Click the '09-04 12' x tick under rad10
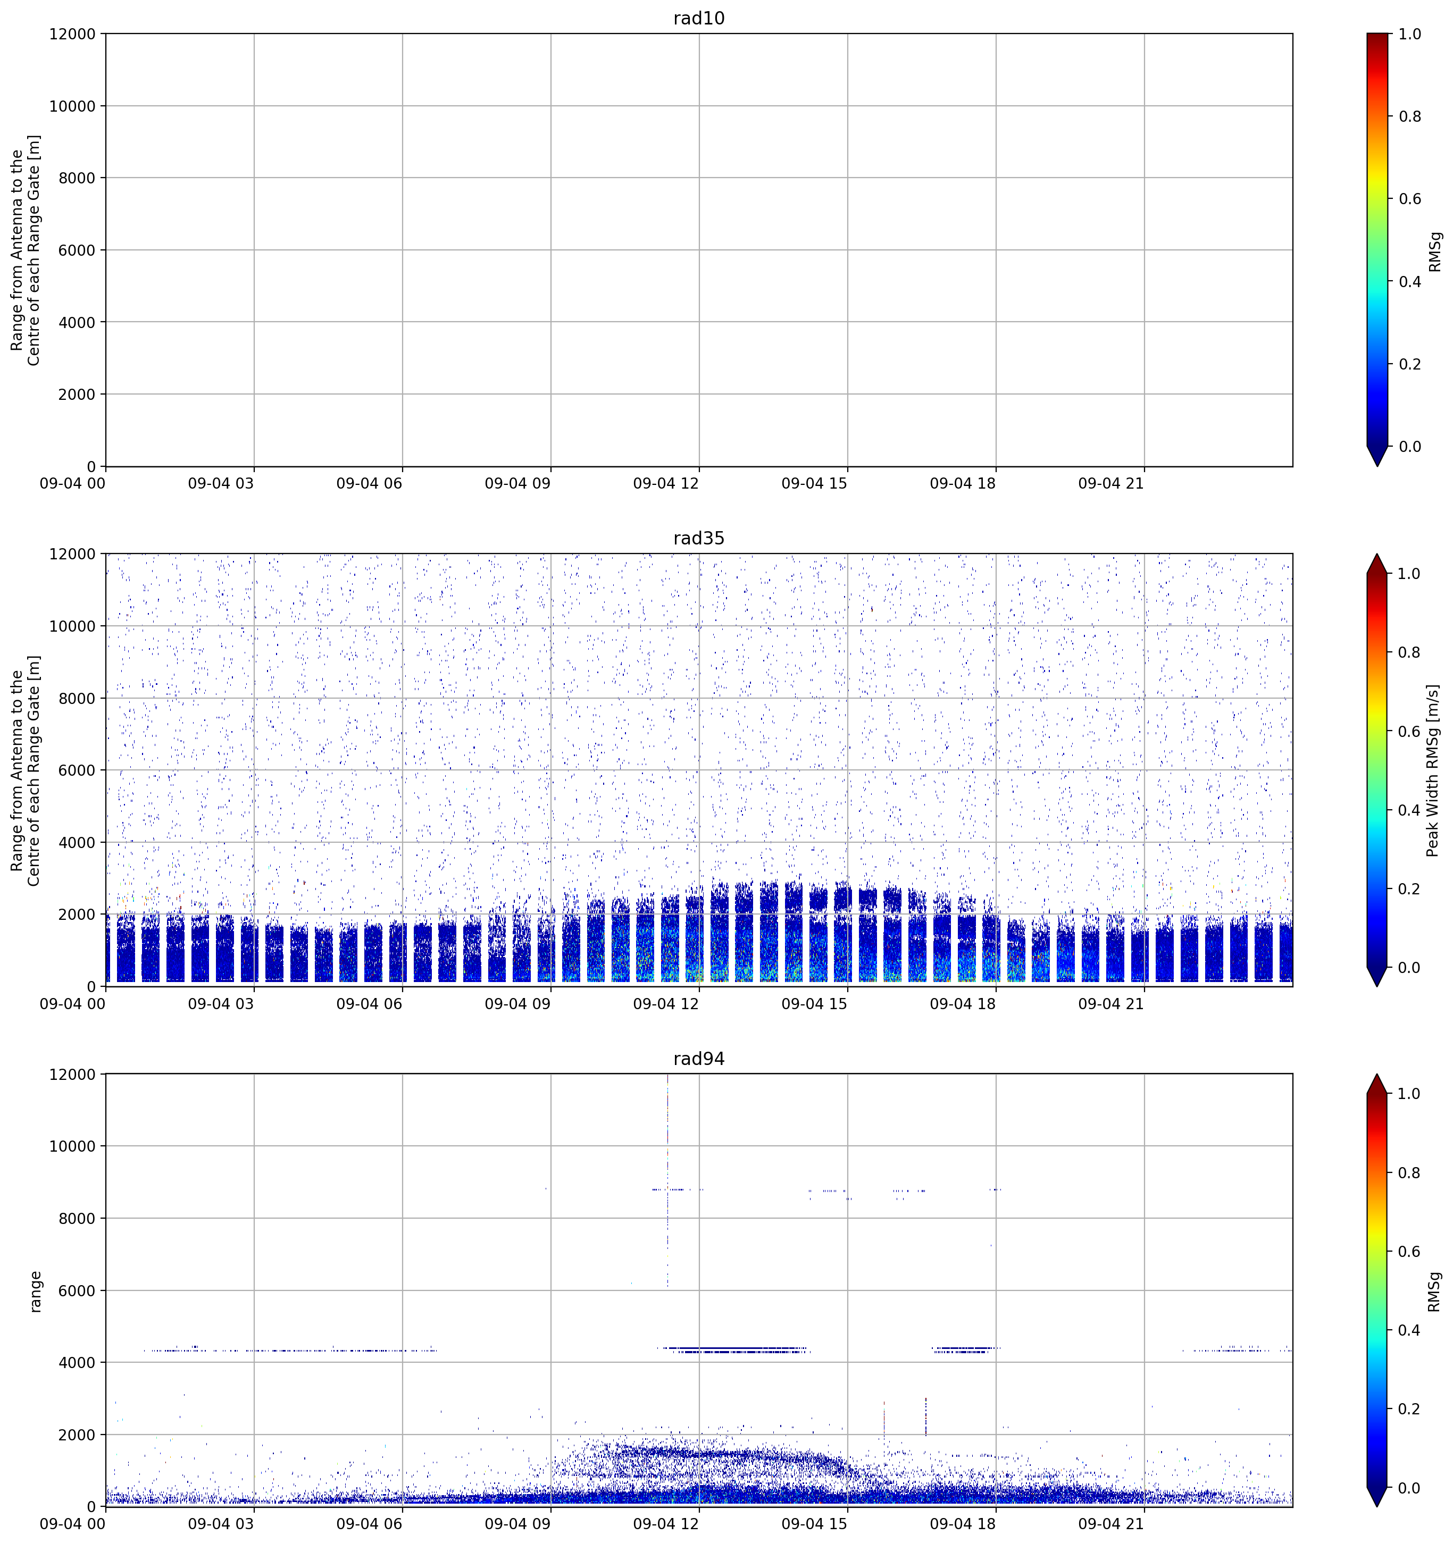Image resolution: width=1453 pixels, height=1543 pixels. tap(666, 483)
